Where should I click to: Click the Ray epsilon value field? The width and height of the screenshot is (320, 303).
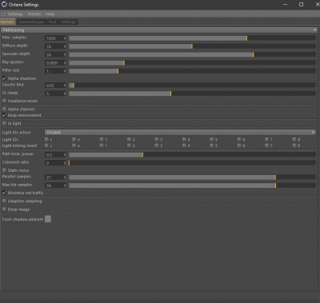pos(54,63)
